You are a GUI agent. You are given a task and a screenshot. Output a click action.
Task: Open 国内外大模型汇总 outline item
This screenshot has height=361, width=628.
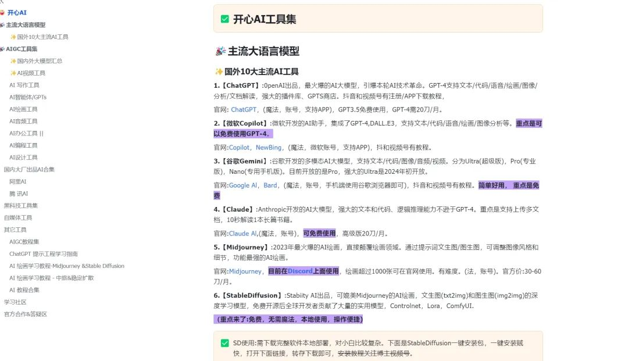point(40,61)
